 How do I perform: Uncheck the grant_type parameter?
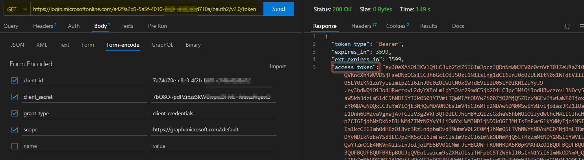click(15, 113)
